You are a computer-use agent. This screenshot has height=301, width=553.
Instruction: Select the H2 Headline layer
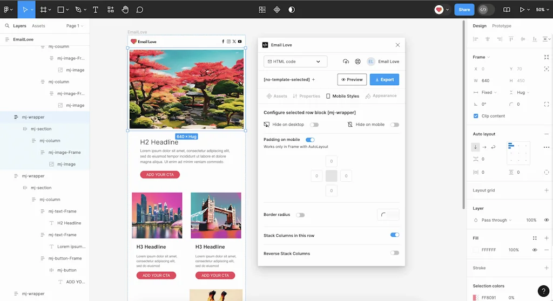click(x=69, y=223)
